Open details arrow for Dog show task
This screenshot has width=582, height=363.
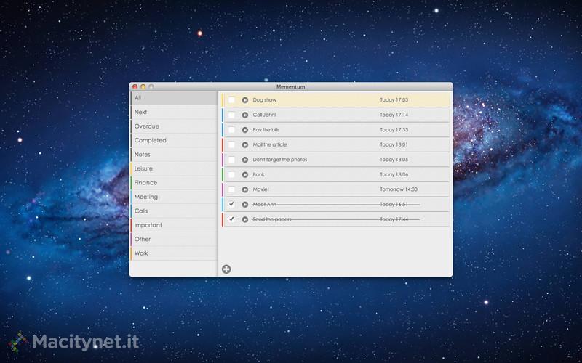[x=245, y=100]
